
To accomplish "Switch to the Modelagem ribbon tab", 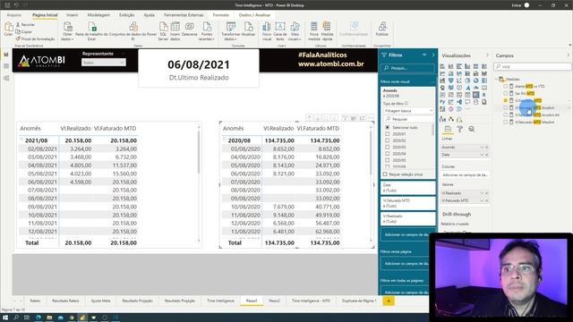I will (x=98, y=15).
